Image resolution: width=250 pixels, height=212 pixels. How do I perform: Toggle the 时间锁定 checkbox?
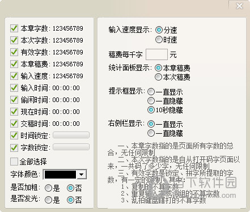(x=14, y=135)
